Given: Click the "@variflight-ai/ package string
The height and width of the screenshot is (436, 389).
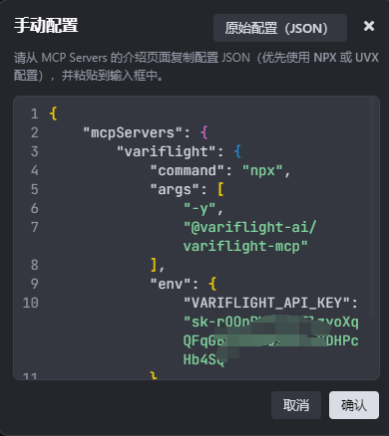Looking at the screenshot, I should click(x=249, y=227).
